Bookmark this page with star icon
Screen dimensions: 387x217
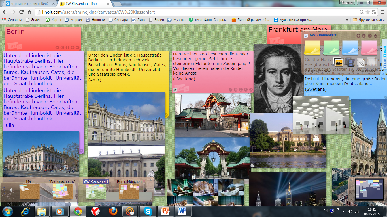point(368,12)
